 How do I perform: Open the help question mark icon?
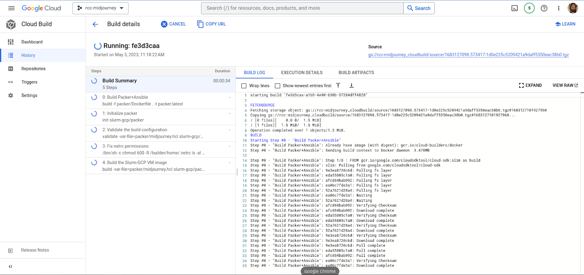click(x=544, y=8)
